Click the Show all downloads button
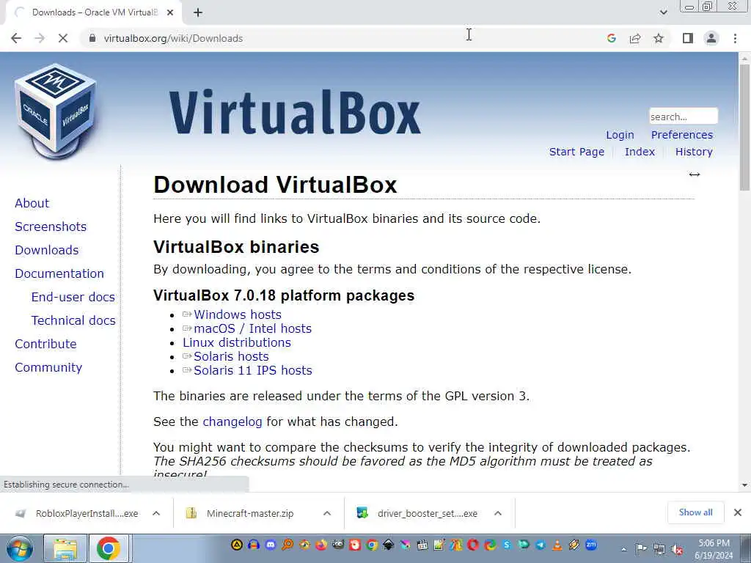This screenshot has width=751, height=563. [695, 512]
